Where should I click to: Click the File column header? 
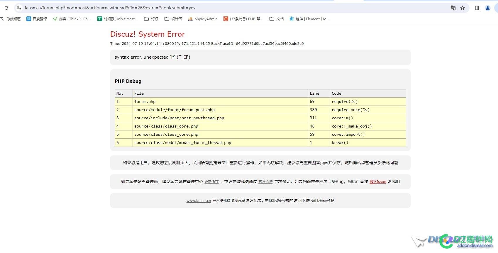click(x=220, y=94)
